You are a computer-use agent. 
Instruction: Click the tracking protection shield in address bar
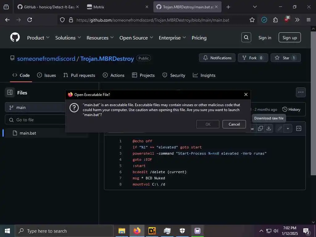click(x=62, y=20)
